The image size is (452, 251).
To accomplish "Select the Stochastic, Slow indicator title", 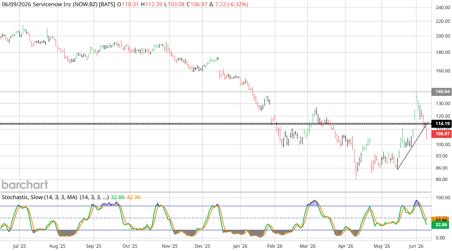I will coord(39,197).
